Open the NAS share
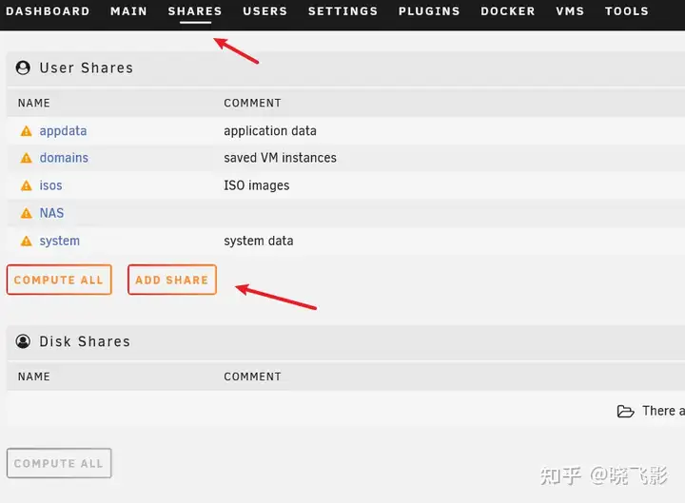This screenshot has height=503, width=685. tap(51, 213)
